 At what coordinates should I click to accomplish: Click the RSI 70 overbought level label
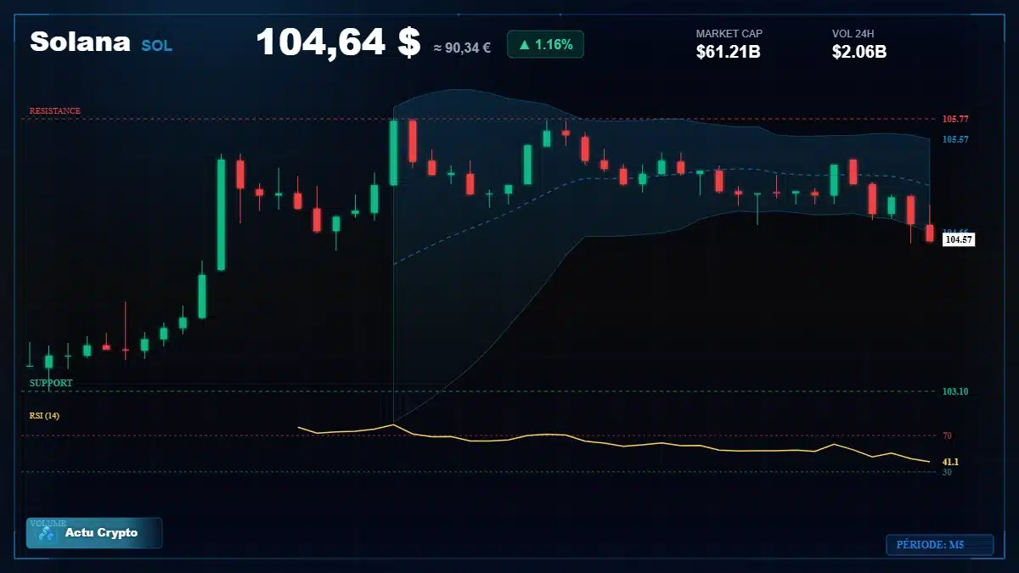tap(947, 435)
